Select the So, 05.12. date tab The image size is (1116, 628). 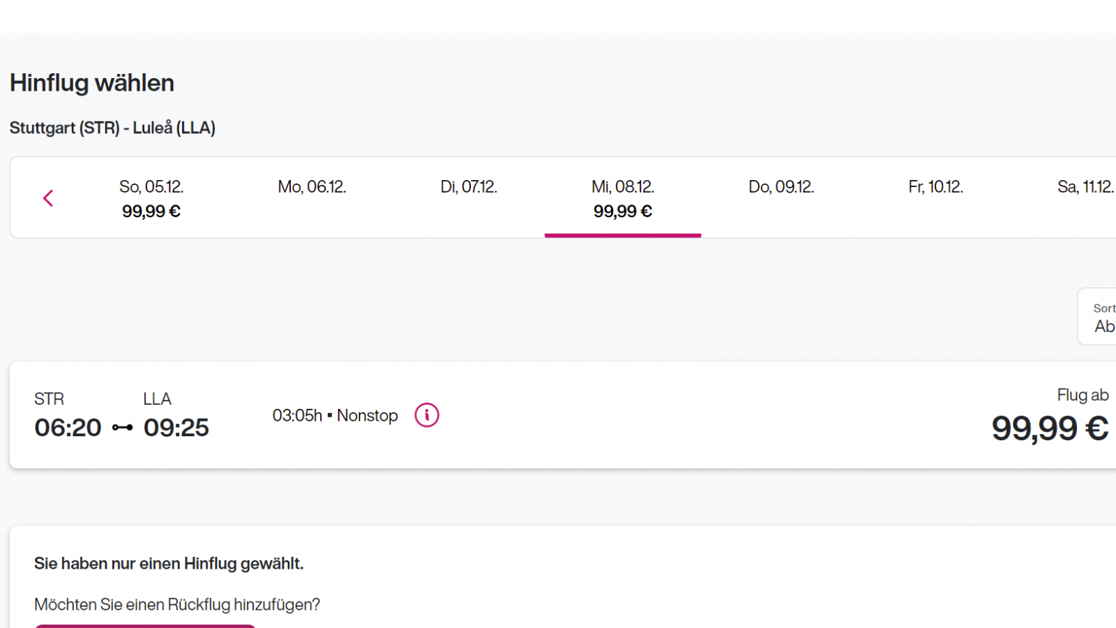pos(151,198)
